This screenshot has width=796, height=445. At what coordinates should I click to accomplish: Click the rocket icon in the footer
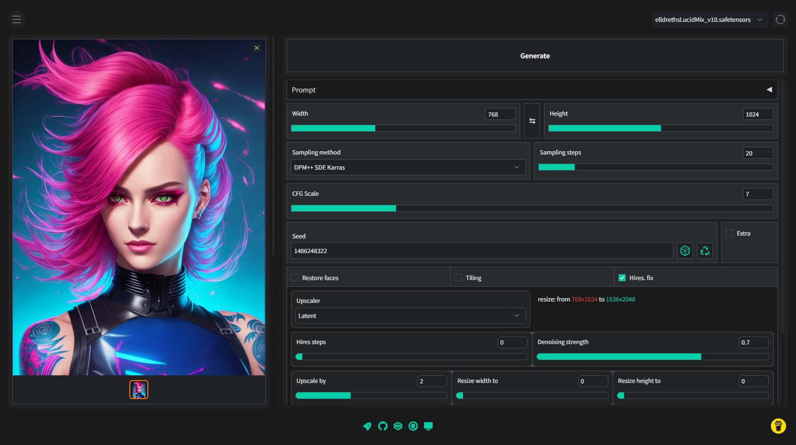pos(367,426)
